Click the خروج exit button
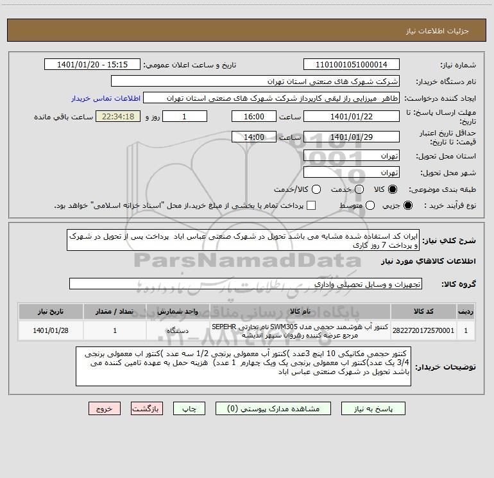Image resolution: width=494 pixels, height=478 pixels. [105, 409]
